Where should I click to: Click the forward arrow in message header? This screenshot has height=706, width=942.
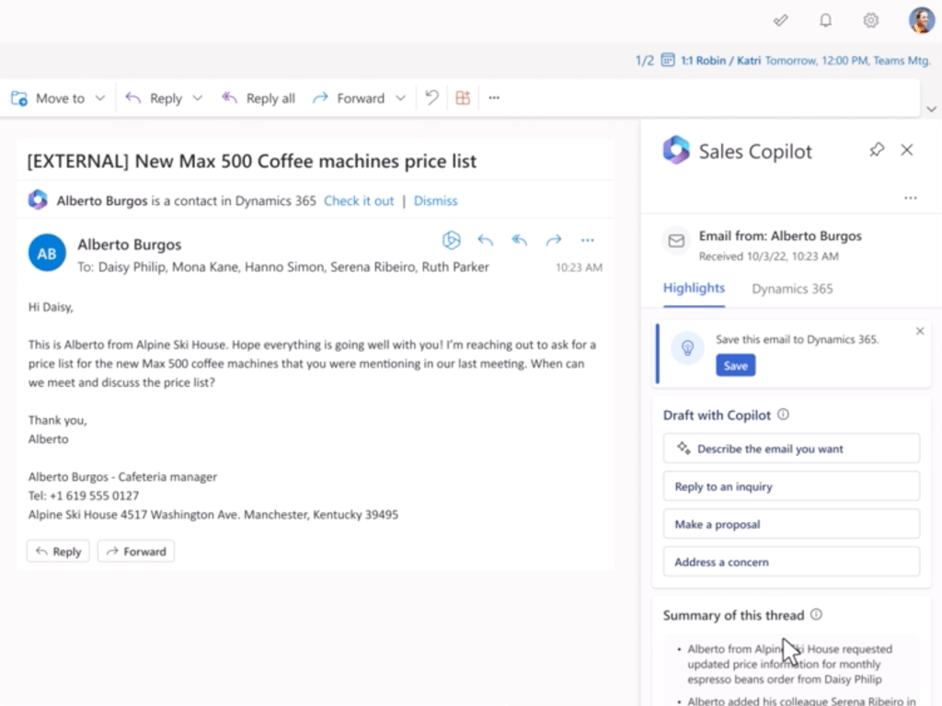553,241
